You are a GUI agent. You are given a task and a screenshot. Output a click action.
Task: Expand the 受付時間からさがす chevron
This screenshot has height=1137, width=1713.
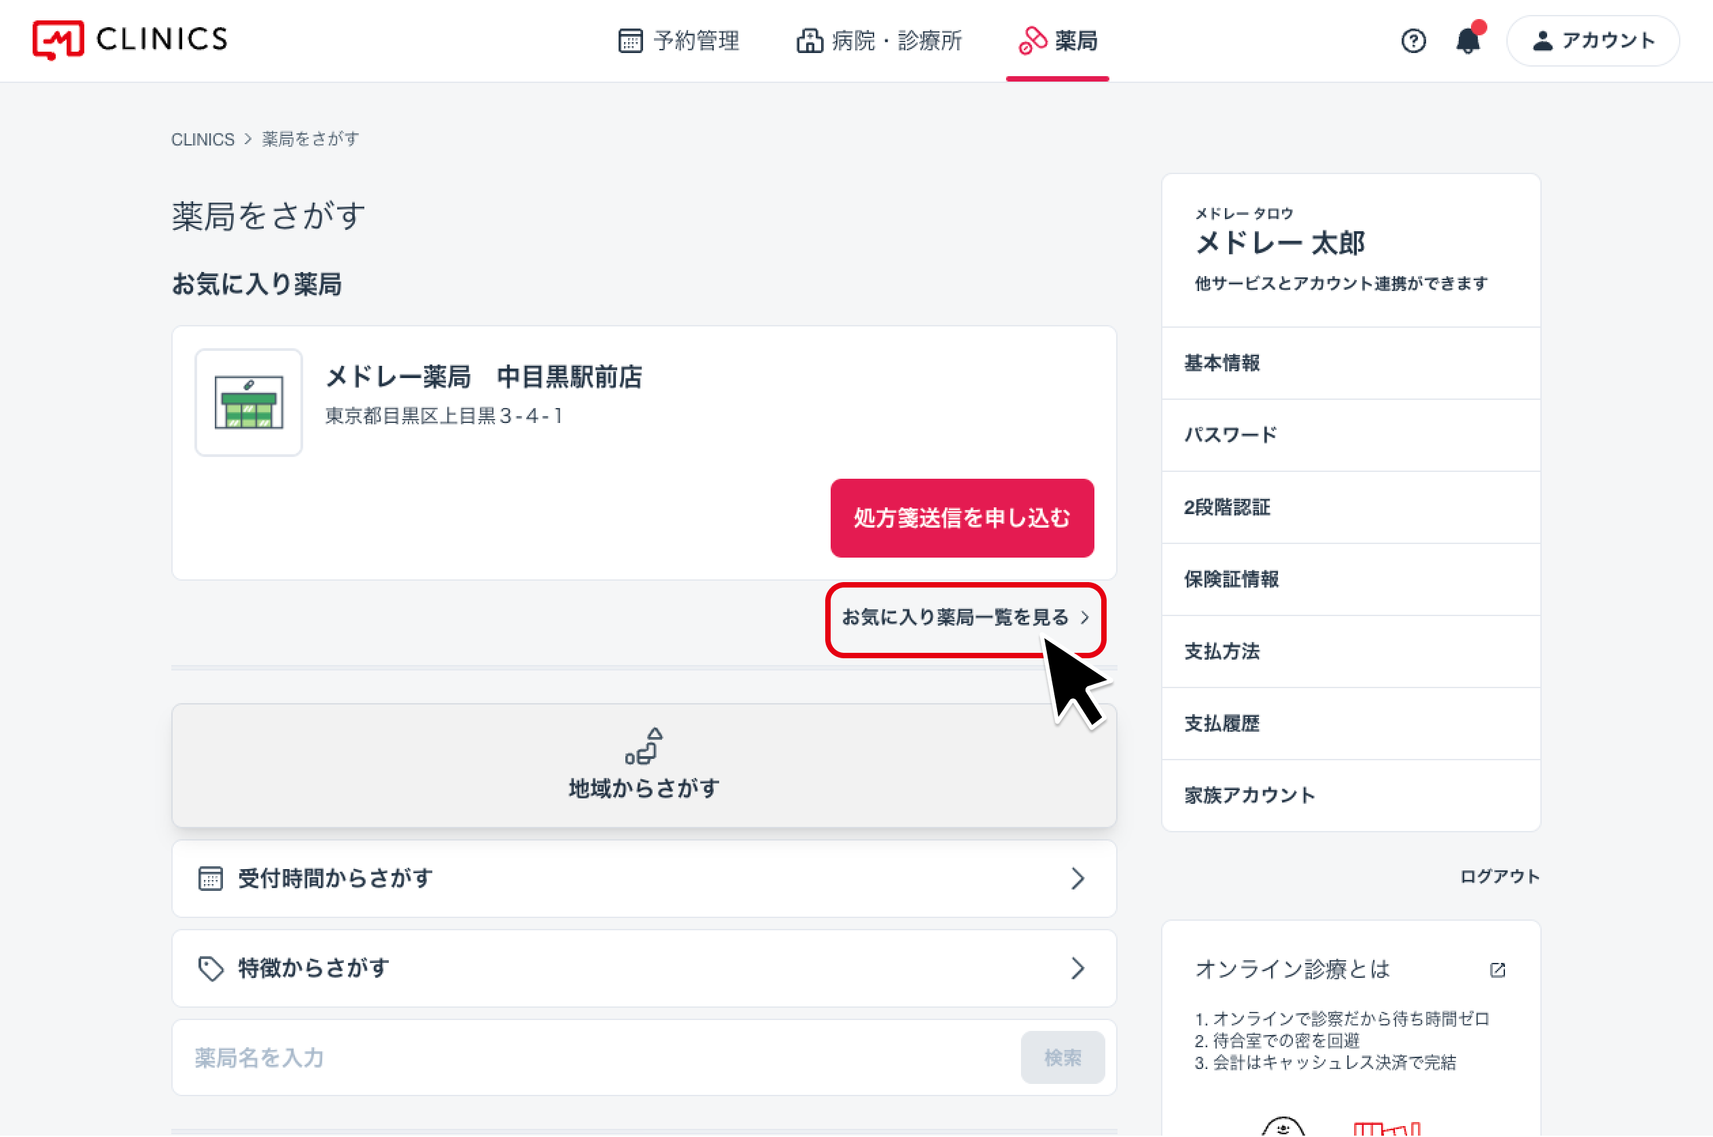(x=1078, y=878)
